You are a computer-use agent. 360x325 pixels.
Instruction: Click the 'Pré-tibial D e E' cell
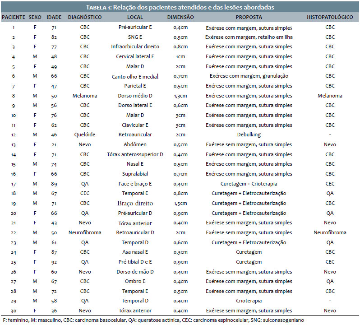pyautogui.click(x=135, y=262)
